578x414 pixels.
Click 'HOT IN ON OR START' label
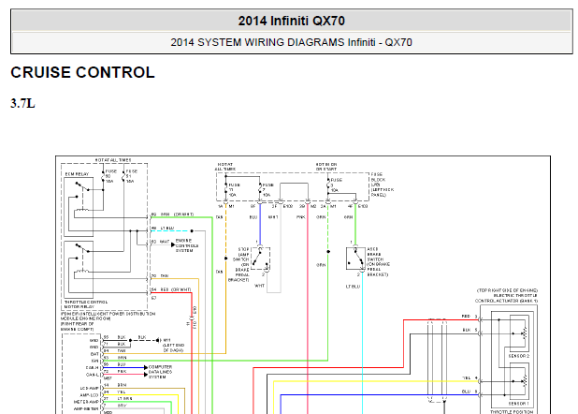[x=326, y=167]
